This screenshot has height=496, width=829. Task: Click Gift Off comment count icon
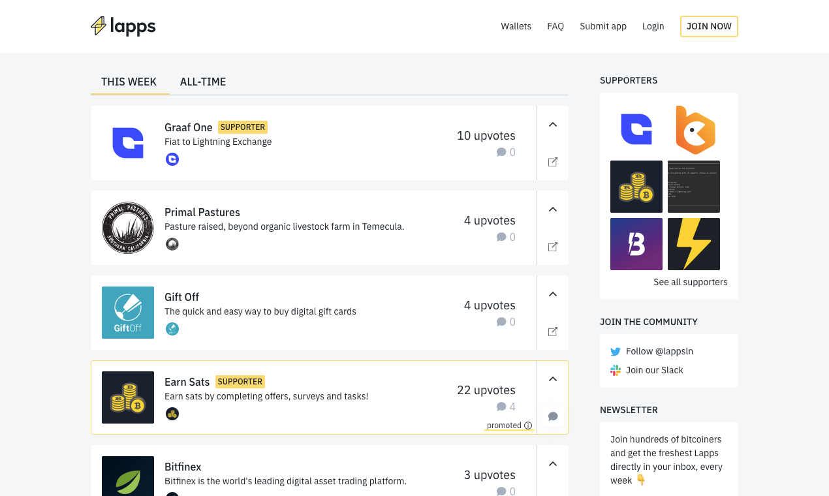(x=501, y=322)
